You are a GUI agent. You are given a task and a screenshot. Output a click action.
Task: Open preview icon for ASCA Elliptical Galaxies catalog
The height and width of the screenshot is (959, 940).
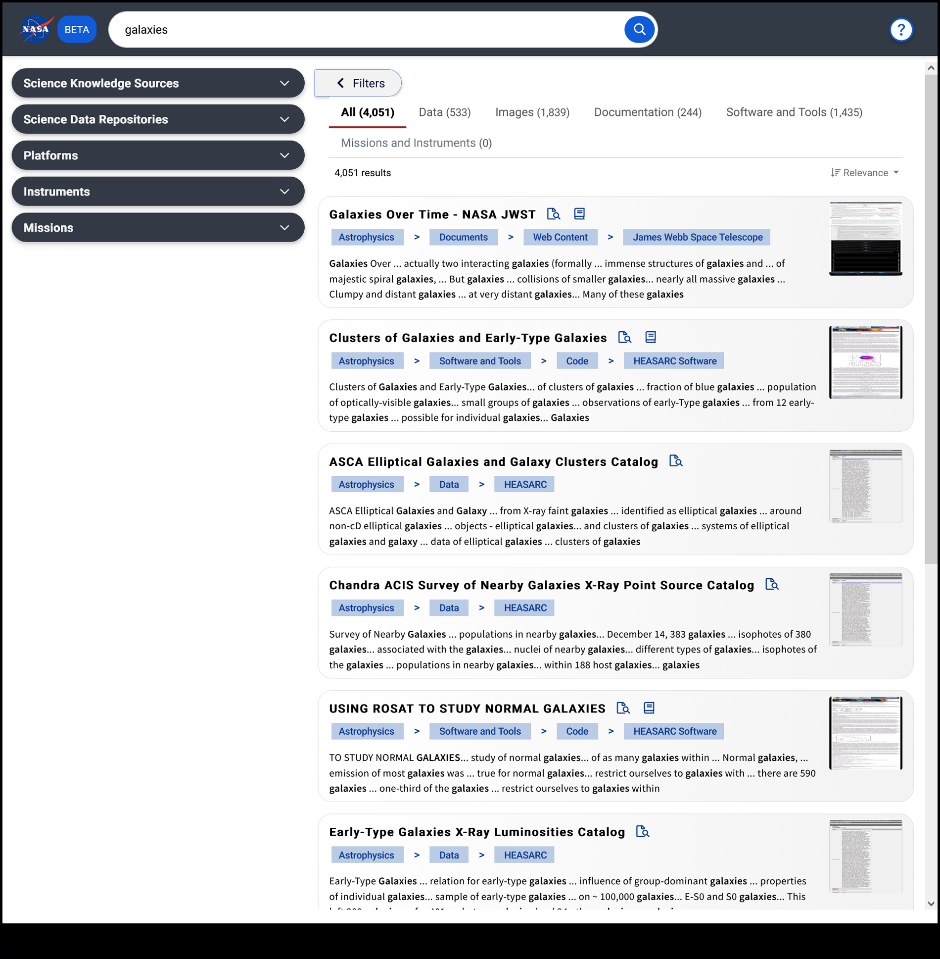(676, 461)
